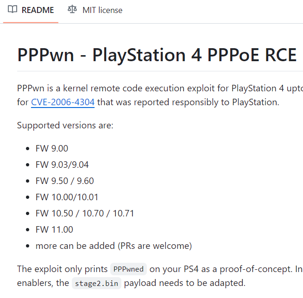Open the MIT license tab
Image resolution: width=303 pixels, height=298 pixels.
[x=95, y=10]
